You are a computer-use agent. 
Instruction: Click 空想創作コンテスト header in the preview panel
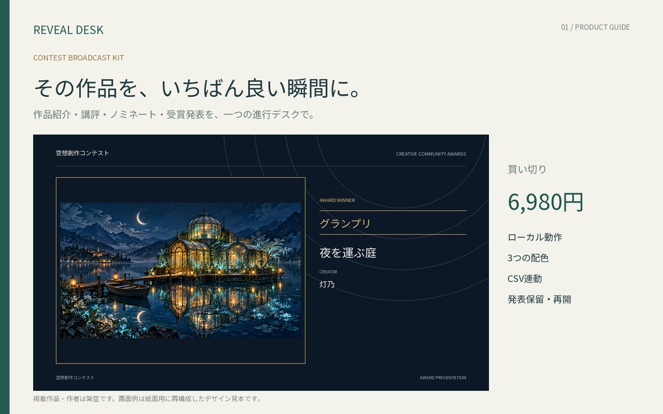[82, 153]
